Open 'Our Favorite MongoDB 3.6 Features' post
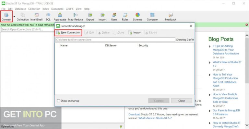The image size is (249, 129). (226, 112)
